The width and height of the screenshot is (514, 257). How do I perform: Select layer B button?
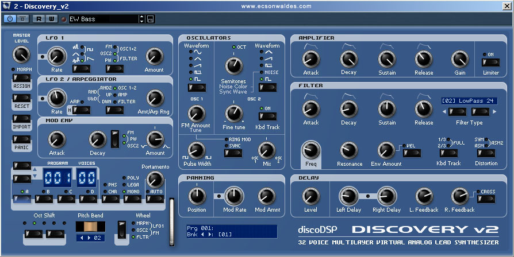pyautogui.click(x=44, y=199)
